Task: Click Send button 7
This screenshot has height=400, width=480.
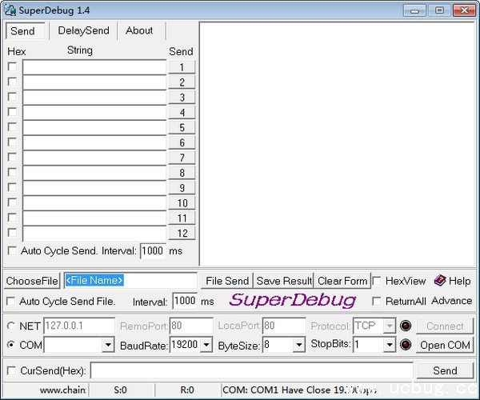Action: (x=182, y=158)
